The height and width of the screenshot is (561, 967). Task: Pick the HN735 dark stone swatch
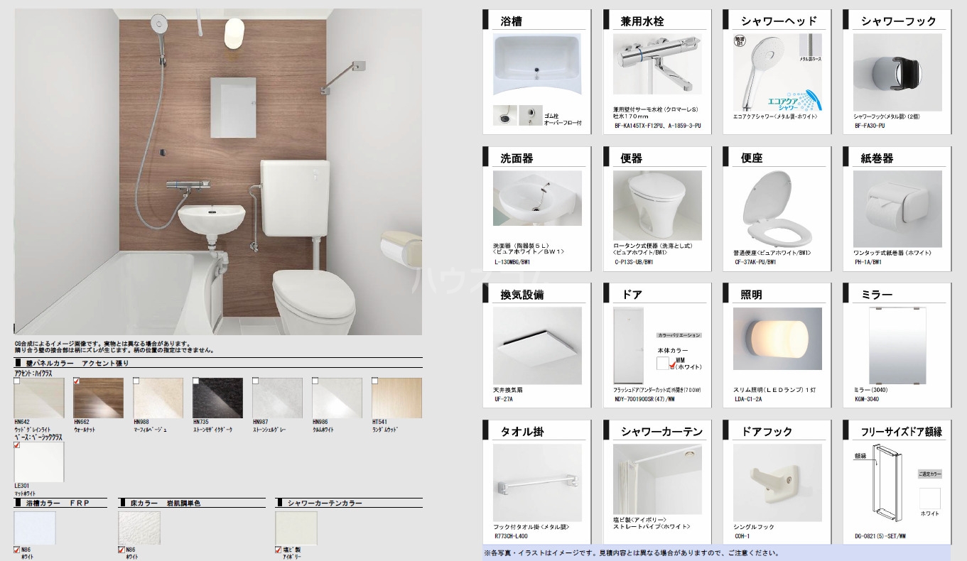[x=217, y=398]
